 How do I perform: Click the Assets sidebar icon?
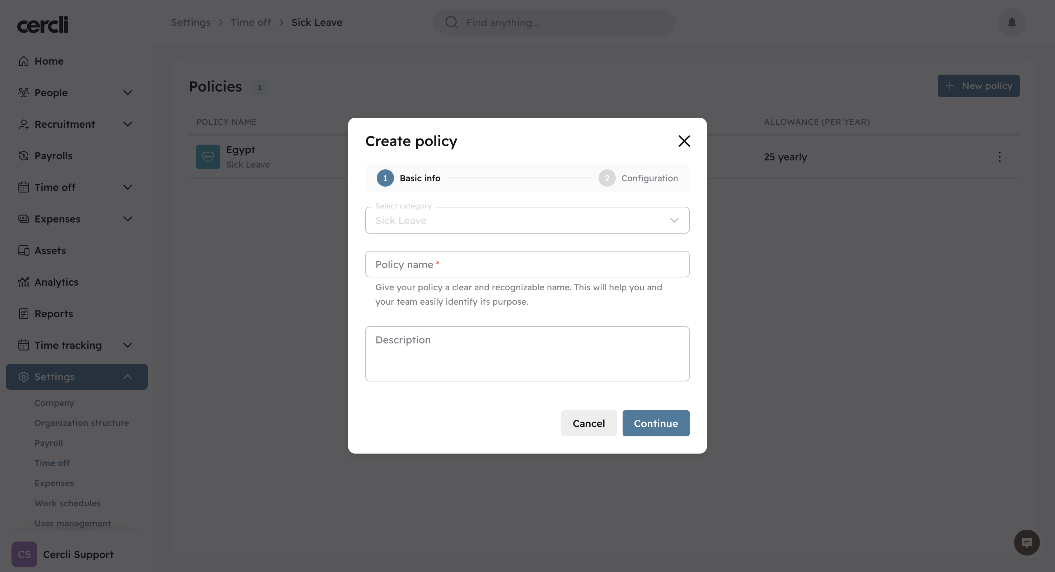pyautogui.click(x=24, y=250)
